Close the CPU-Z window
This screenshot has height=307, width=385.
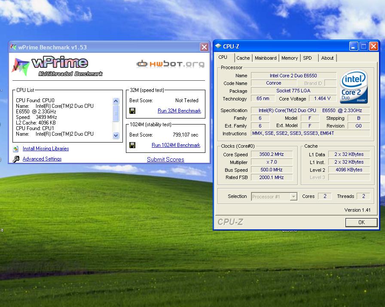(373, 46)
